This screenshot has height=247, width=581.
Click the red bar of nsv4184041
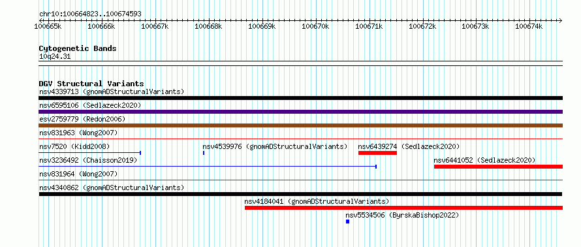[404, 208]
